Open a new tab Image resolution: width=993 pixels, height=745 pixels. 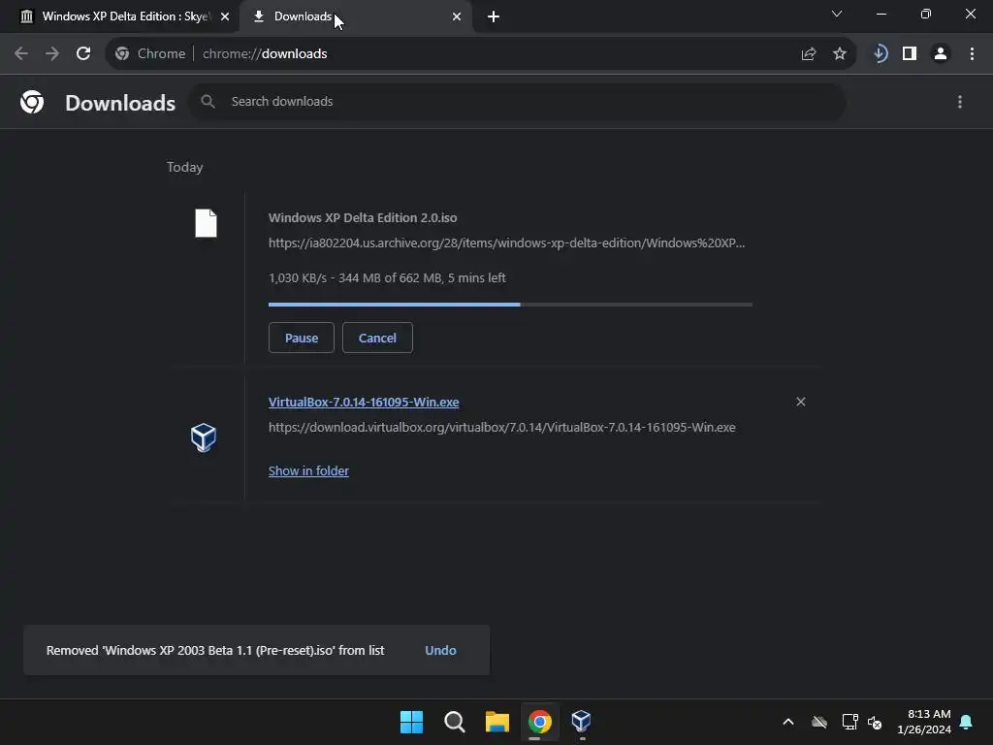pos(494,16)
